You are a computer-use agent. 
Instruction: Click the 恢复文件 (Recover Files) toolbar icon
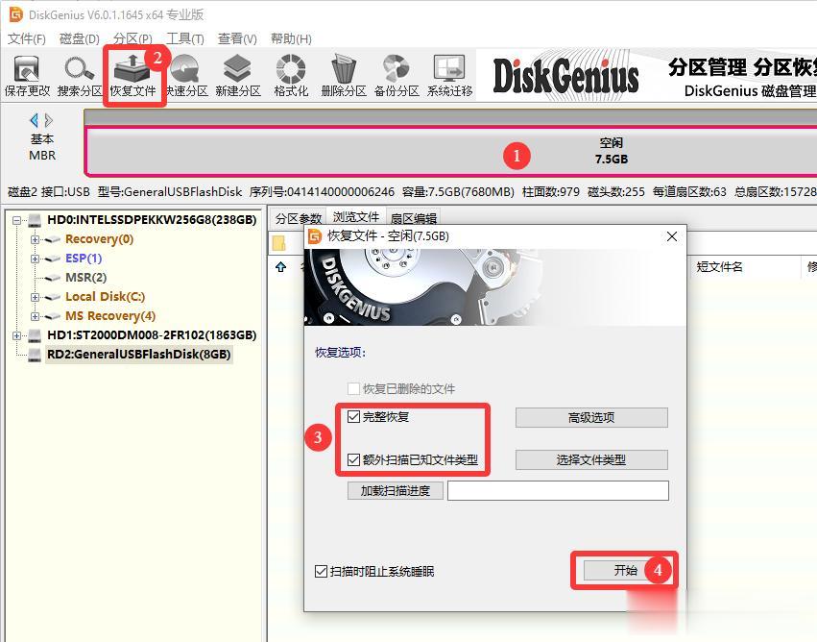click(132, 76)
